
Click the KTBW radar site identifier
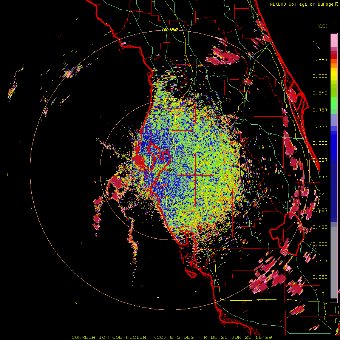pos(210,337)
